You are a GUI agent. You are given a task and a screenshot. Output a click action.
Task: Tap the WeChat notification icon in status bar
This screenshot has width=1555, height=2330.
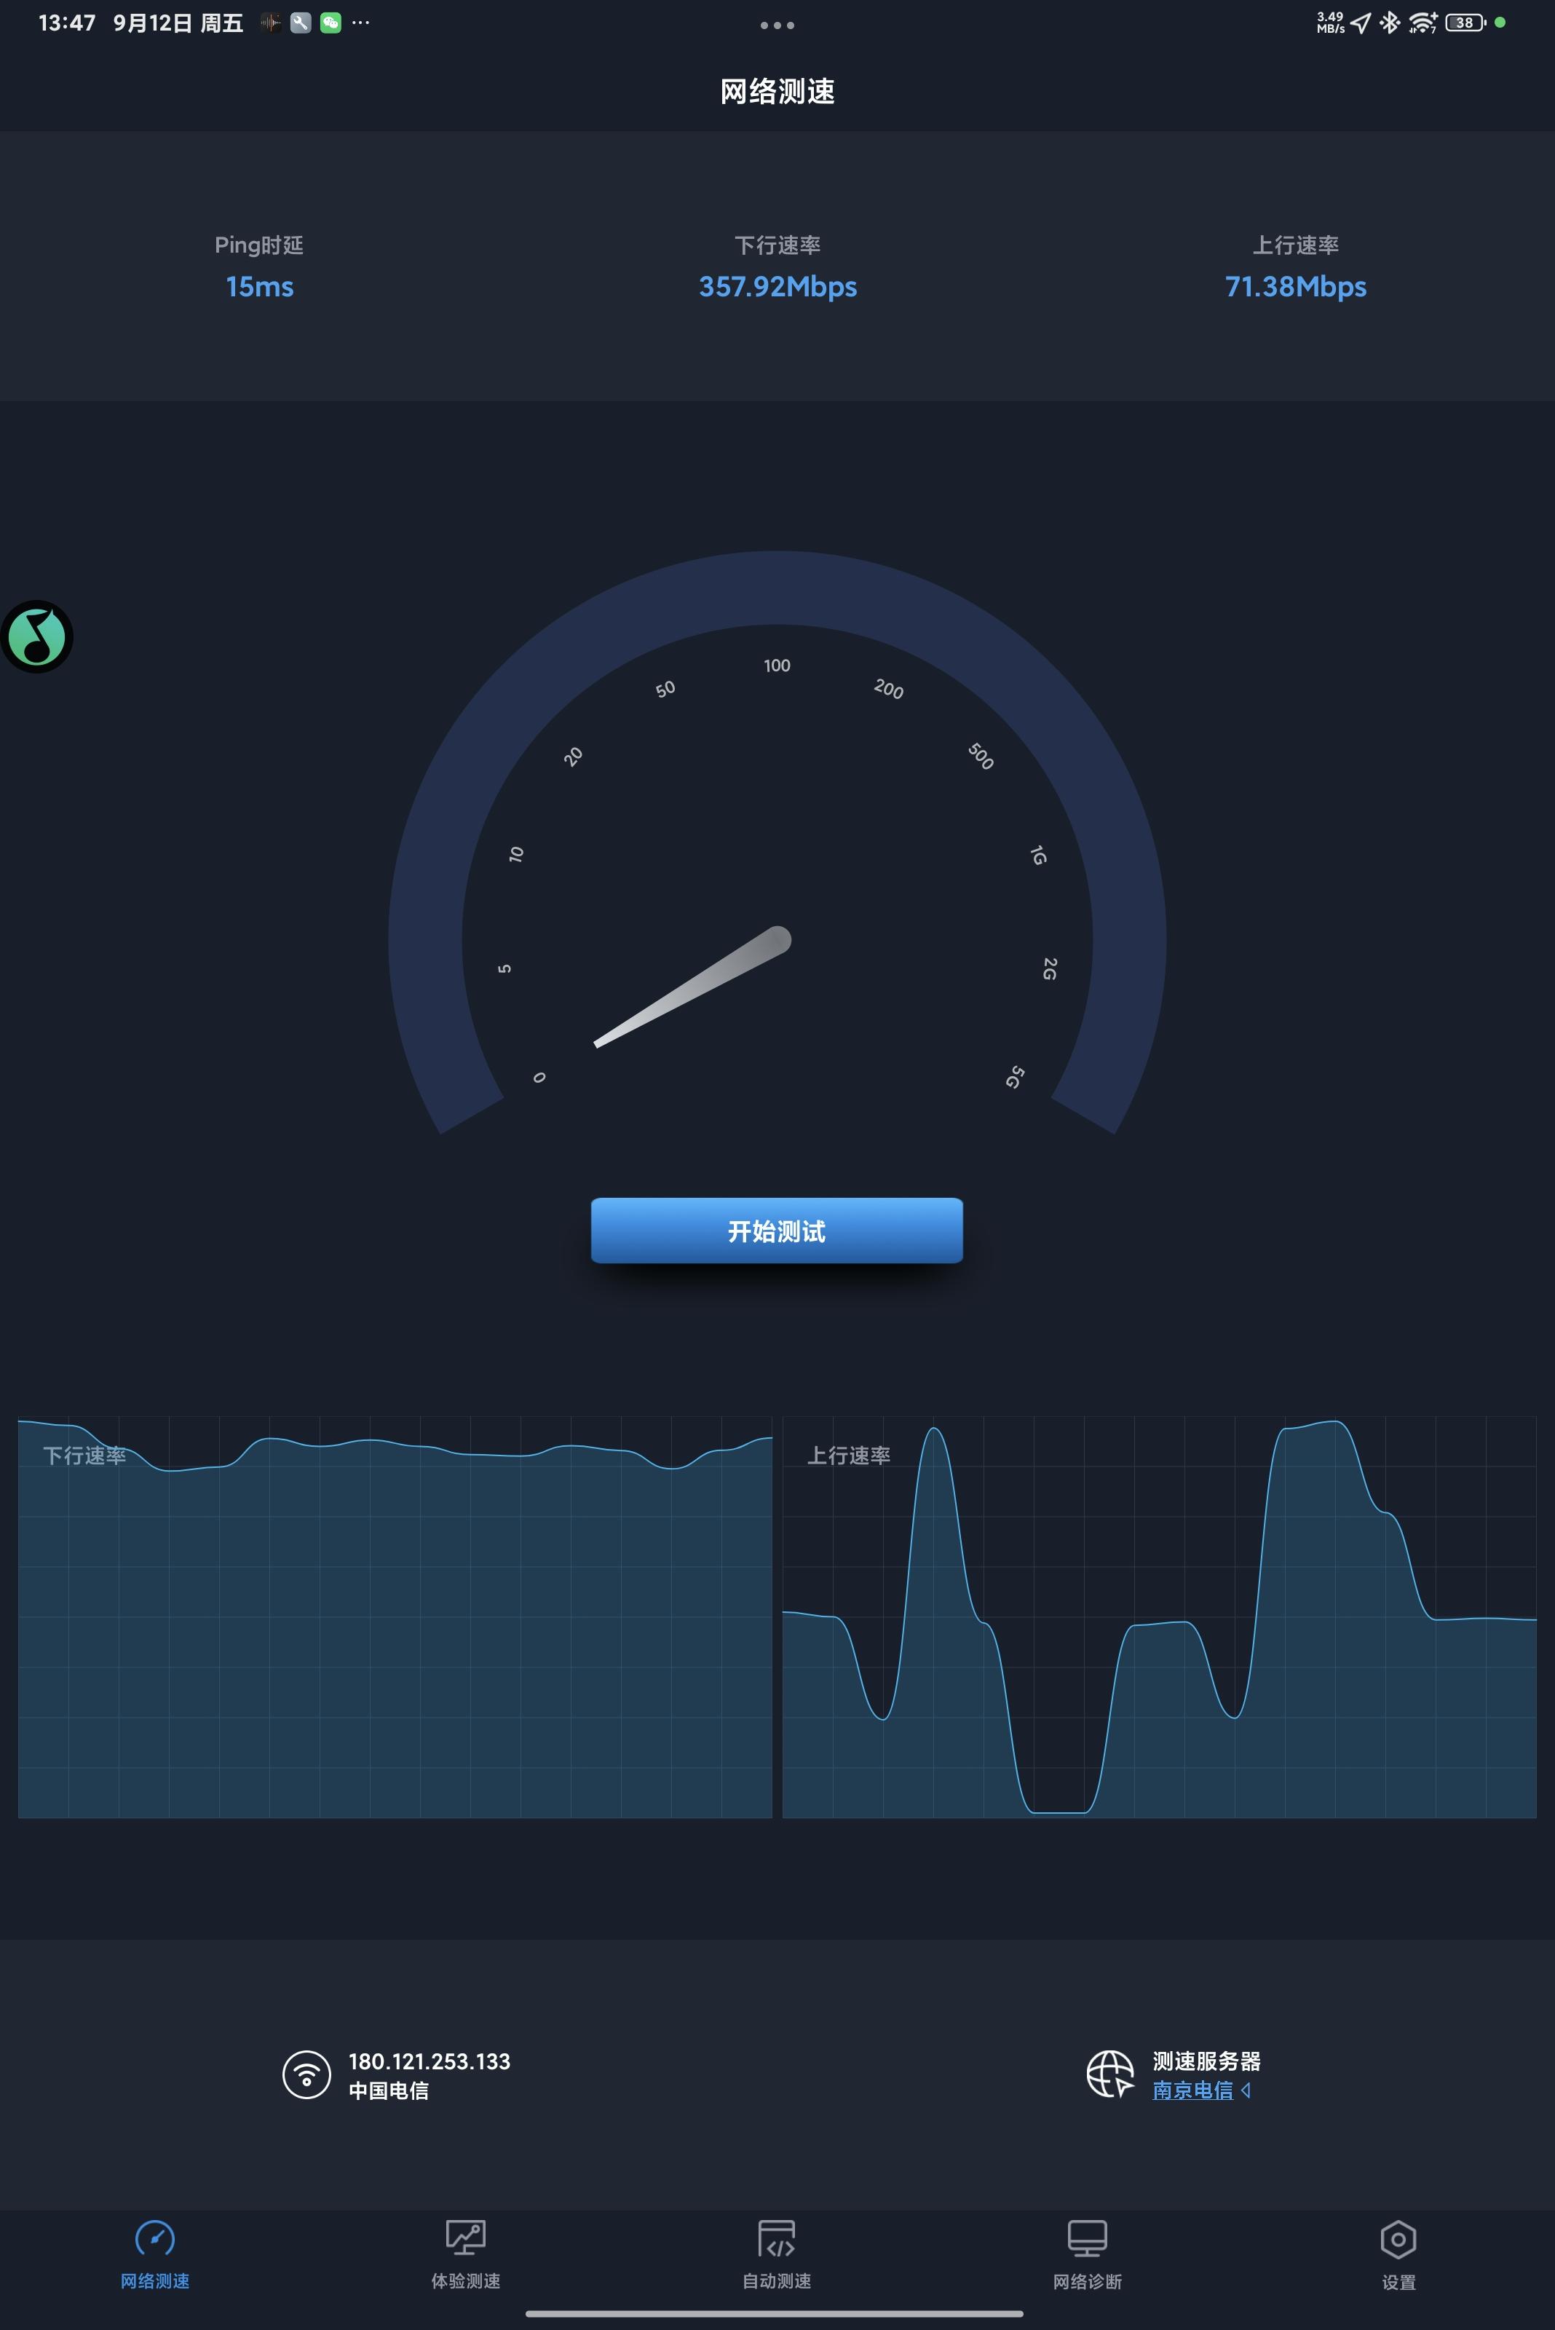331,23
